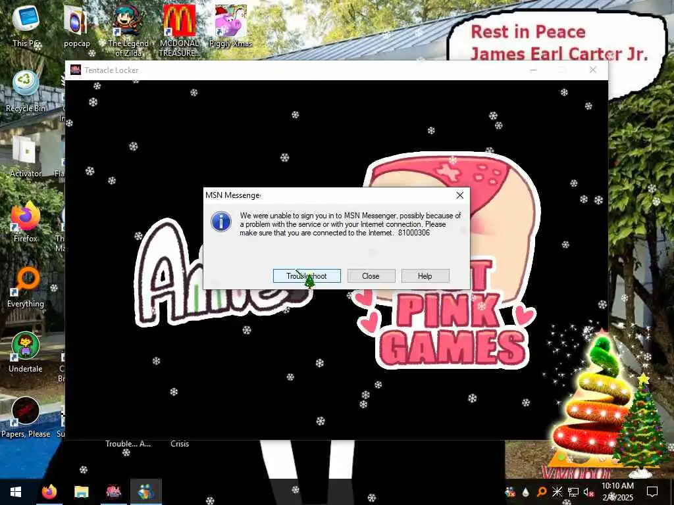Viewport: 674px width, 505px height.
Task: Open the muted volume tray icon
Action: tap(588, 492)
